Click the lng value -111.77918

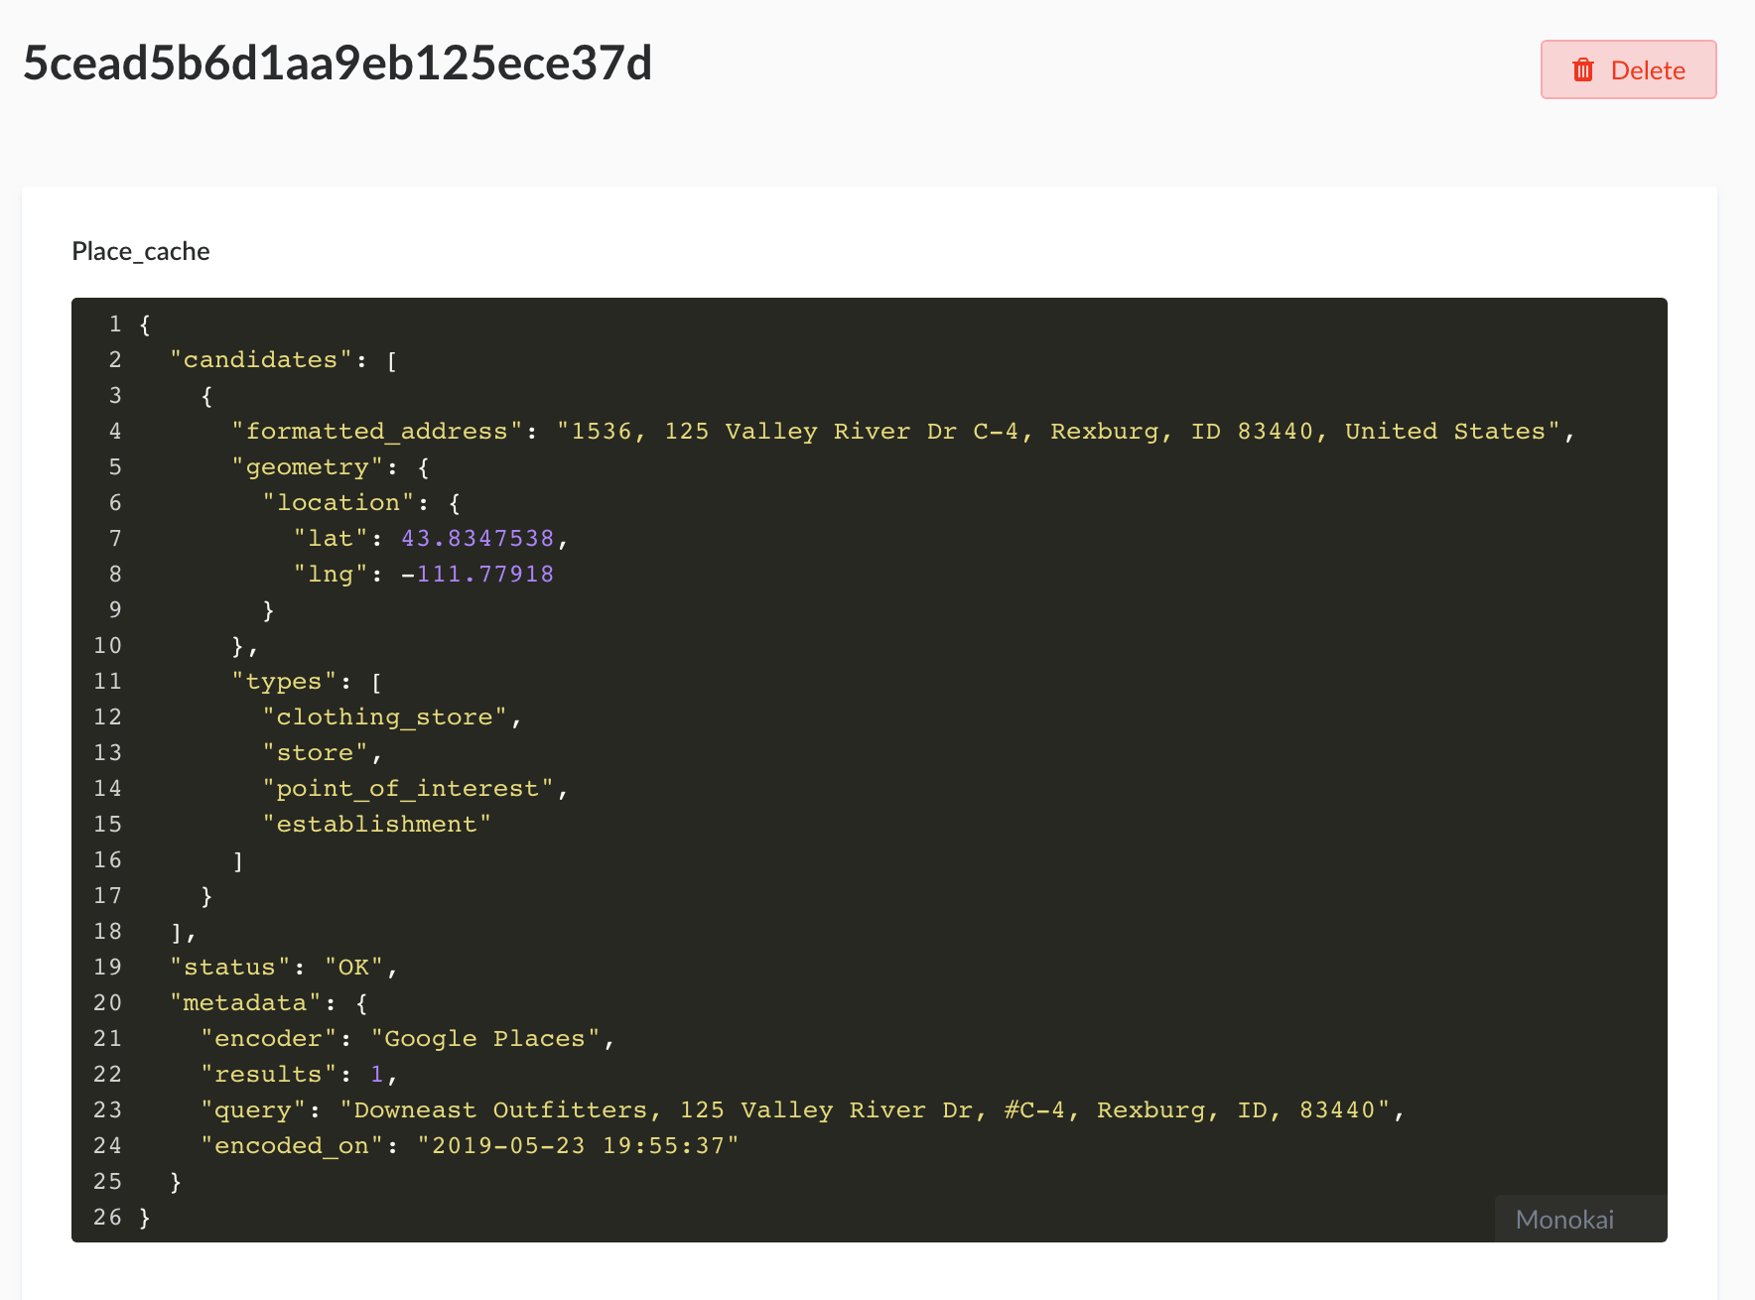point(479,574)
